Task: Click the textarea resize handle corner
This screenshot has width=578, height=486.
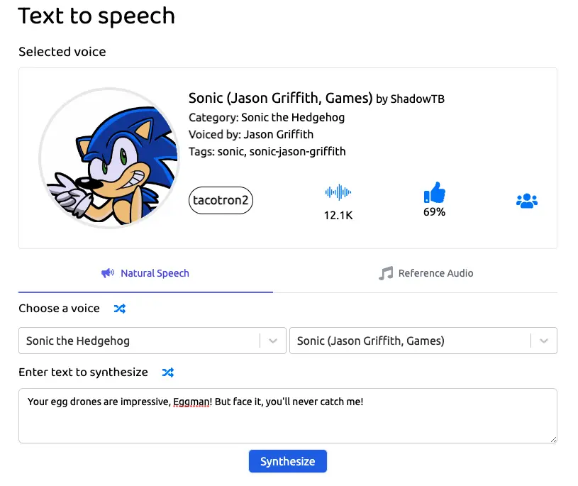Action: click(x=553, y=439)
